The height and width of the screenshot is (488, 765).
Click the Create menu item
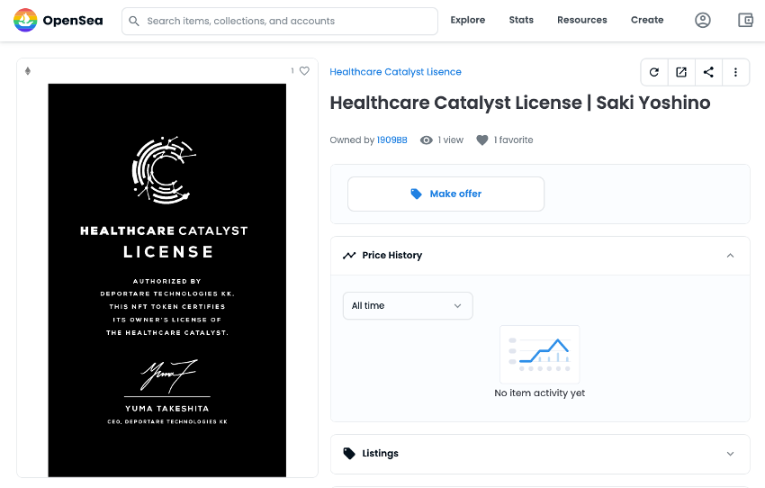tap(647, 20)
